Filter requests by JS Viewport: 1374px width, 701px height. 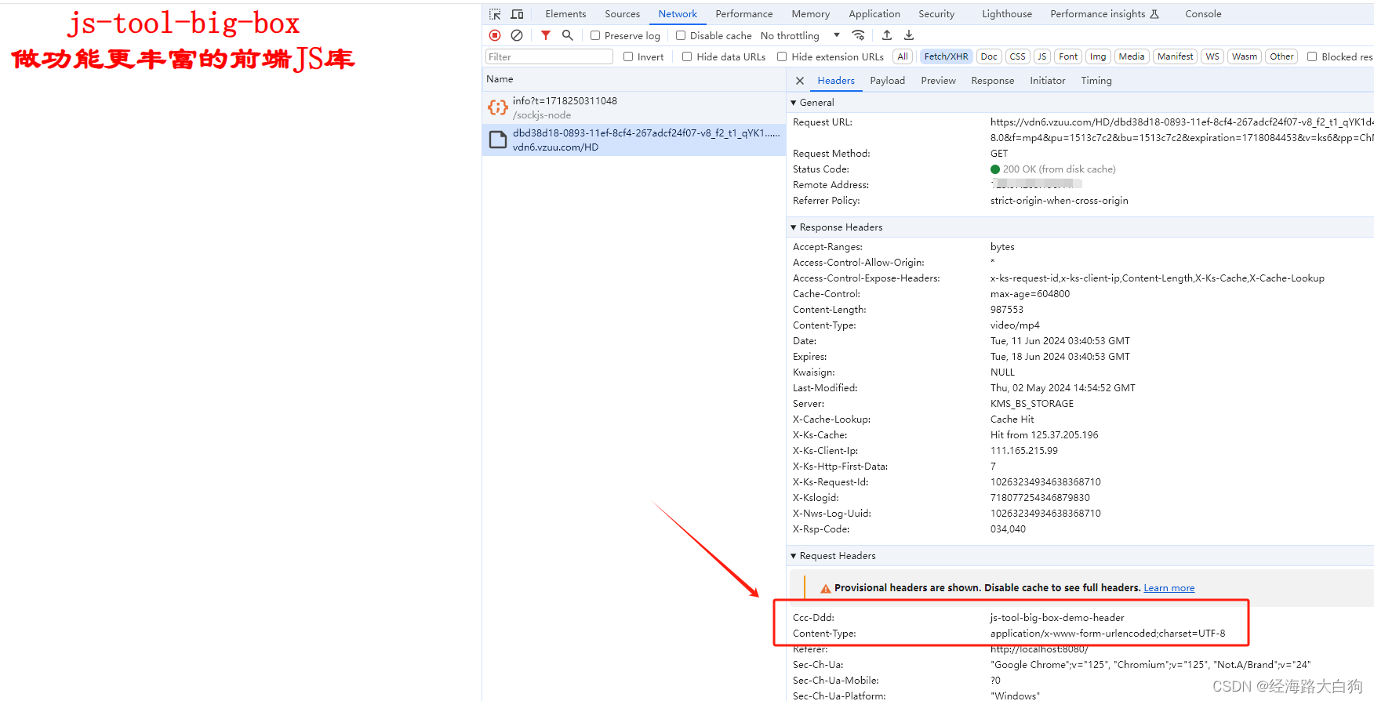click(x=1041, y=56)
